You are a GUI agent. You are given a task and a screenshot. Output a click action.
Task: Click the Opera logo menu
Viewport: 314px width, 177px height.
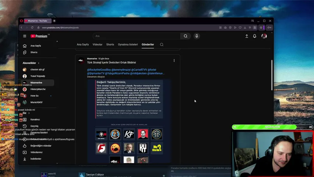point(21,21)
